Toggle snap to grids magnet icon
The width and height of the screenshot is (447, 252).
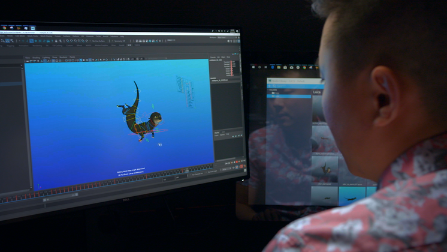point(68,41)
